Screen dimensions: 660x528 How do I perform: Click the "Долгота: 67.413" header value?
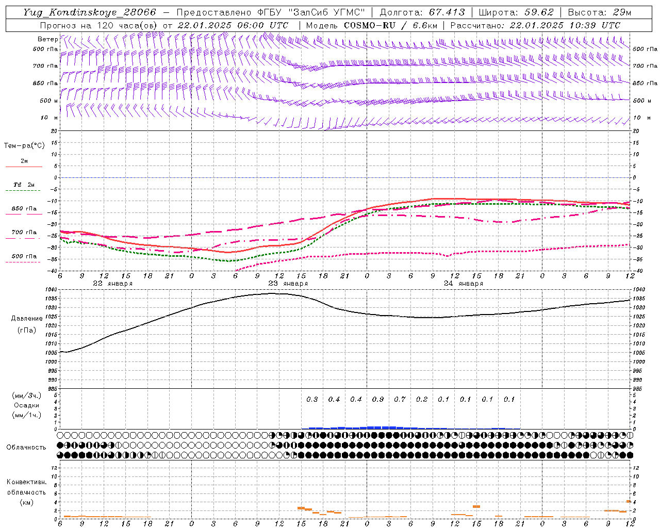pyautogui.click(x=422, y=12)
